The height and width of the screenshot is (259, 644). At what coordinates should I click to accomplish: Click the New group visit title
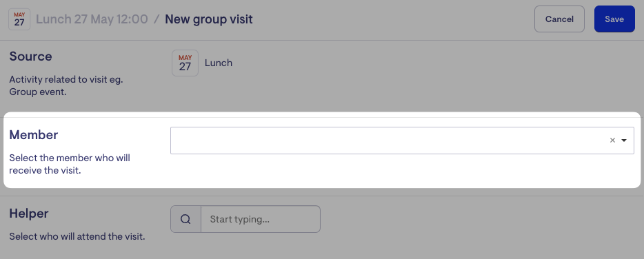tap(209, 19)
